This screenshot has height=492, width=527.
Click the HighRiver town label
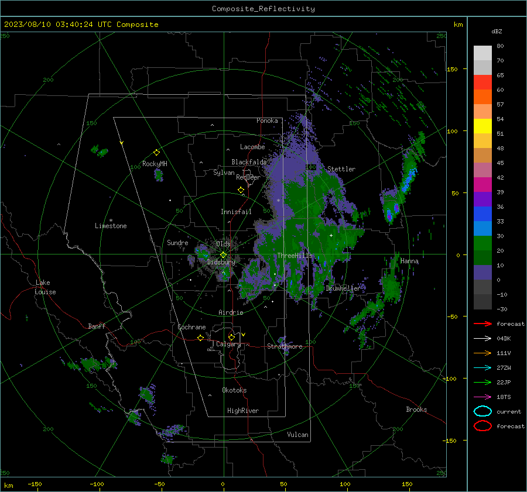point(243,411)
